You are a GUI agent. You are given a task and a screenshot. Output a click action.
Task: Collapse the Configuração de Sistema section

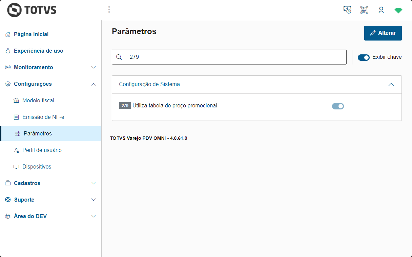[x=391, y=84]
